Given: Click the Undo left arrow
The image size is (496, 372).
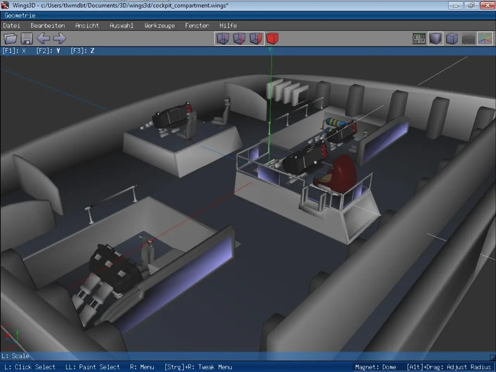Looking at the screenshot, I should pyautogui.click(x=43, y=38).
